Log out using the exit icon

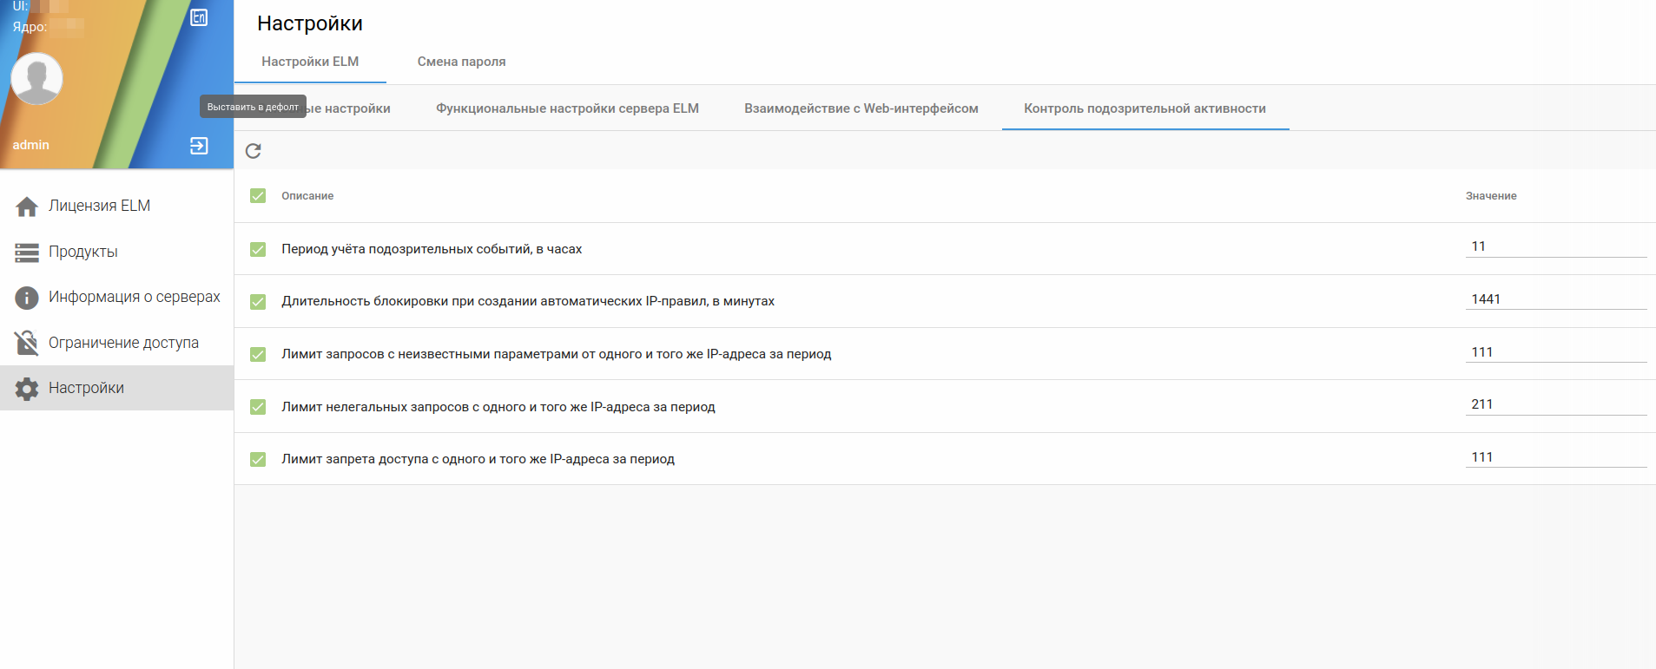199,146
